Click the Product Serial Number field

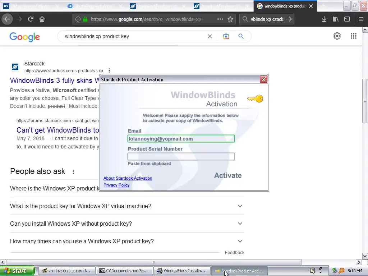(181, 157)
